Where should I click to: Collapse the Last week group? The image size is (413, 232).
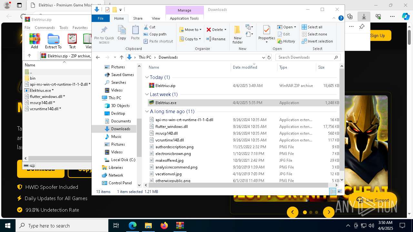tap(147, 94)
